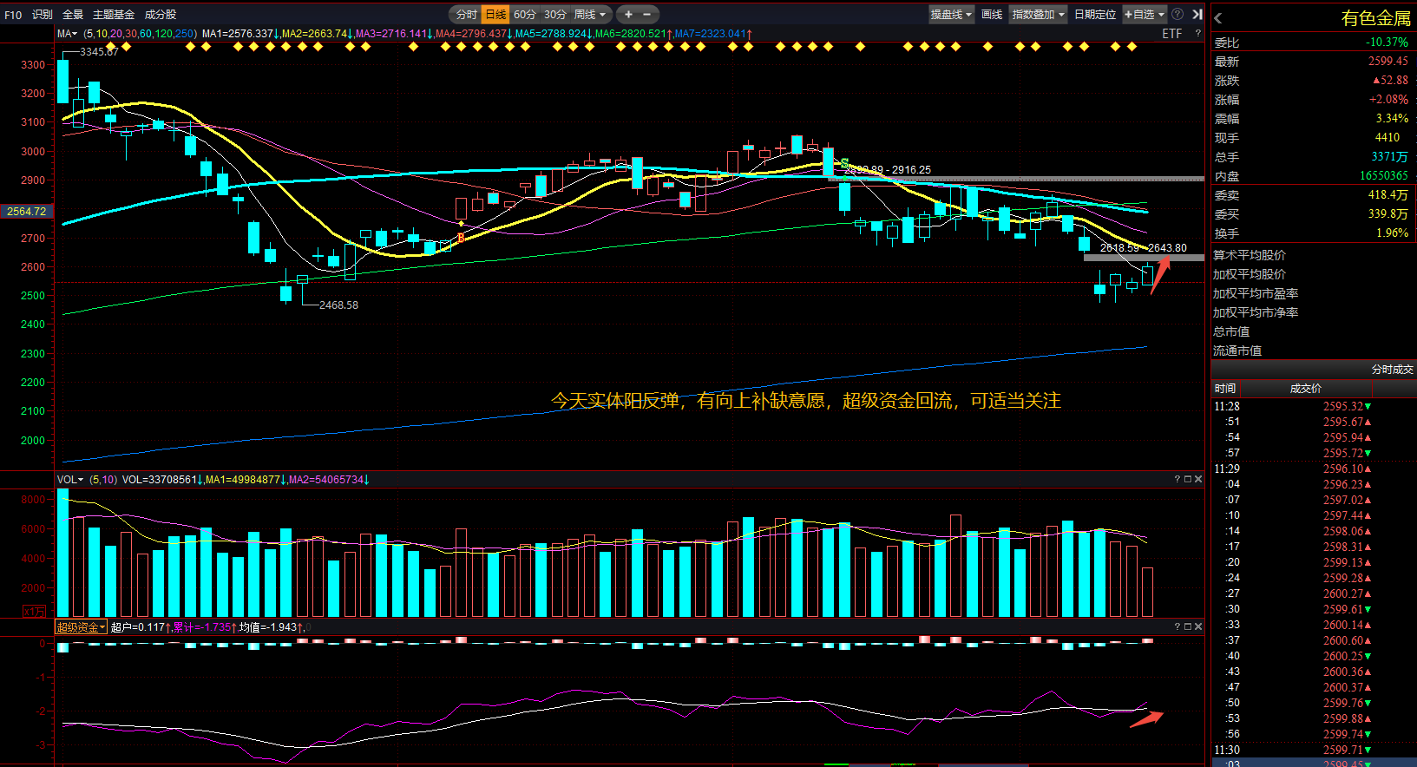Click the 涨幅 value +2.08%

[1388, 100]
